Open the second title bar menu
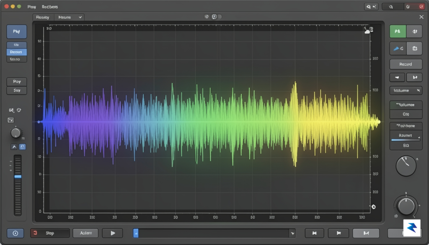This screenshot has width=429, height=245. [x=50, y=7]
